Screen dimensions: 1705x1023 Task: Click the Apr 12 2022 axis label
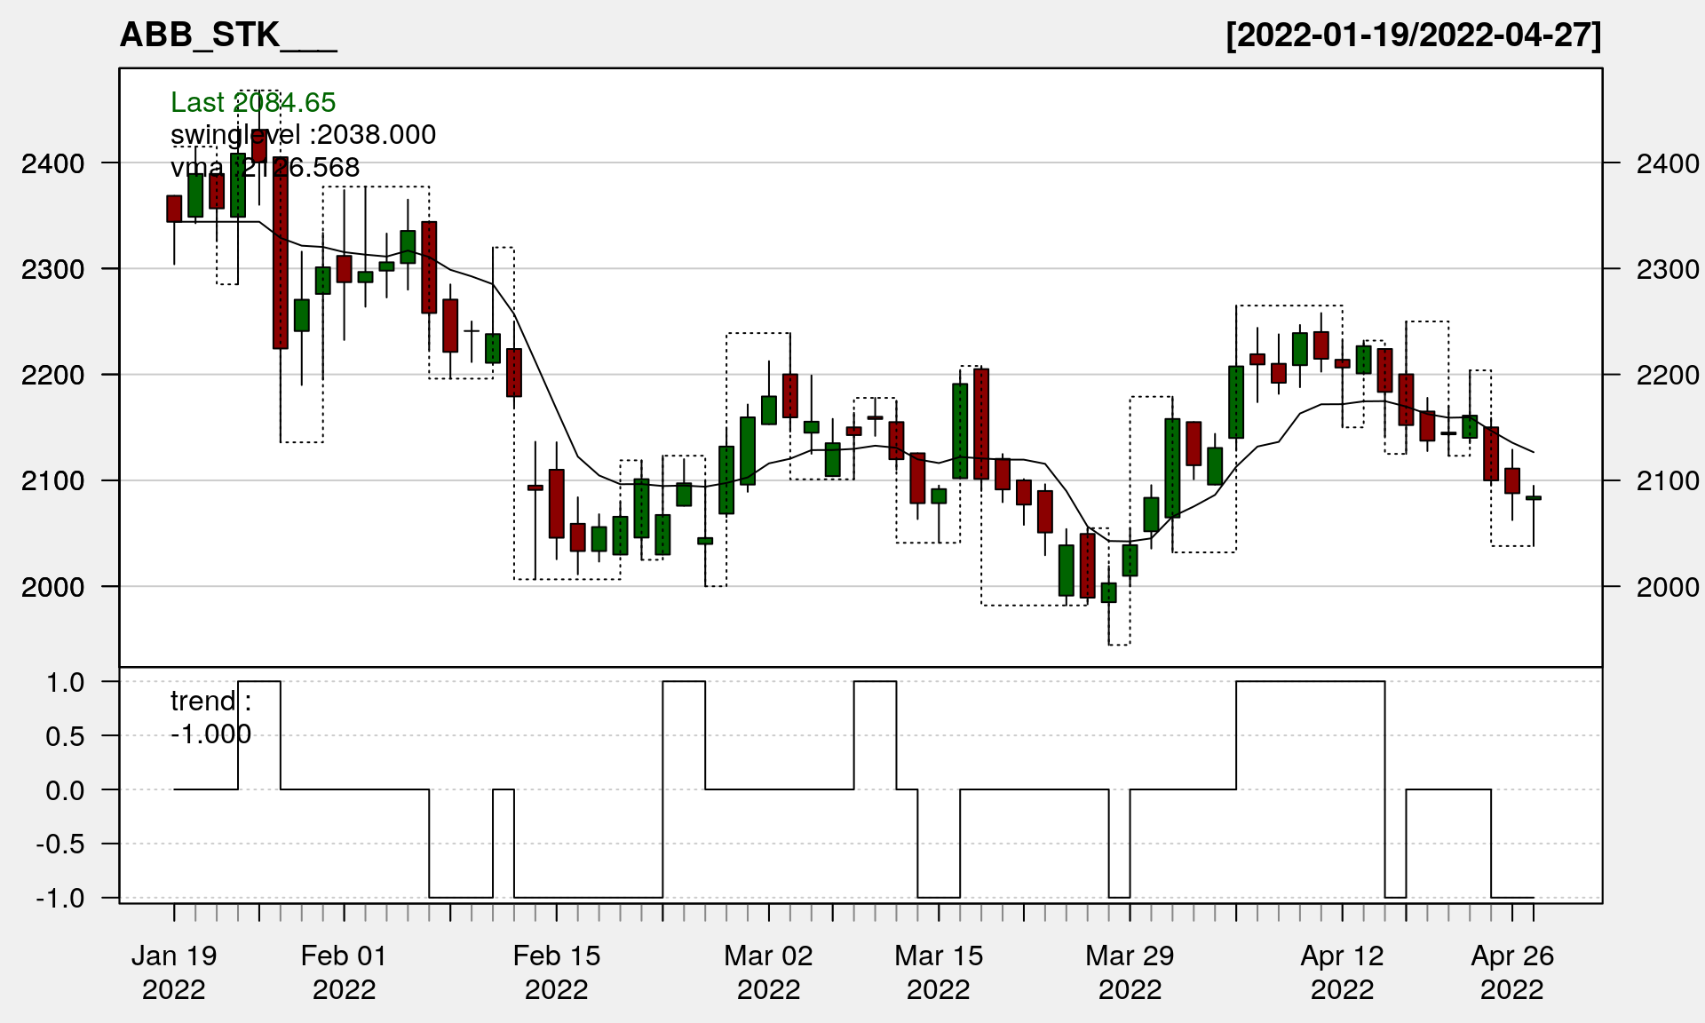(x=1342, y=971)
